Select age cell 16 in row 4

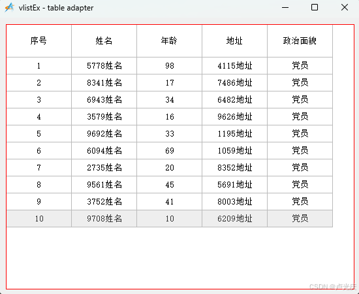pyautogui.click(x=170, y=117)
